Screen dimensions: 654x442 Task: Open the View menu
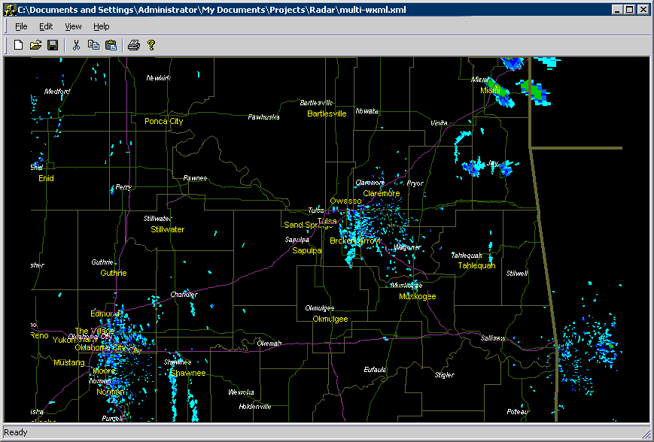coord(72,26)
